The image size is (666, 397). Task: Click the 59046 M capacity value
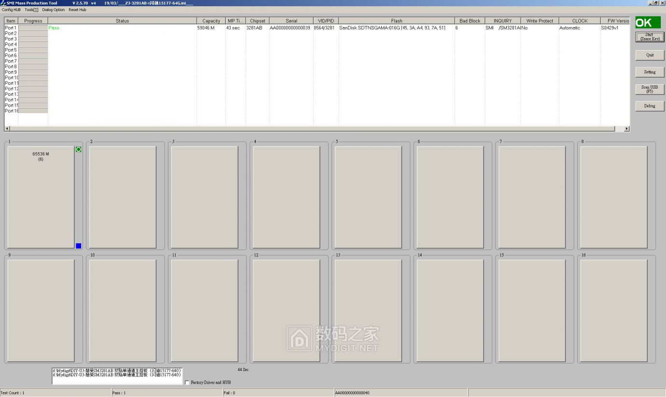205,28
